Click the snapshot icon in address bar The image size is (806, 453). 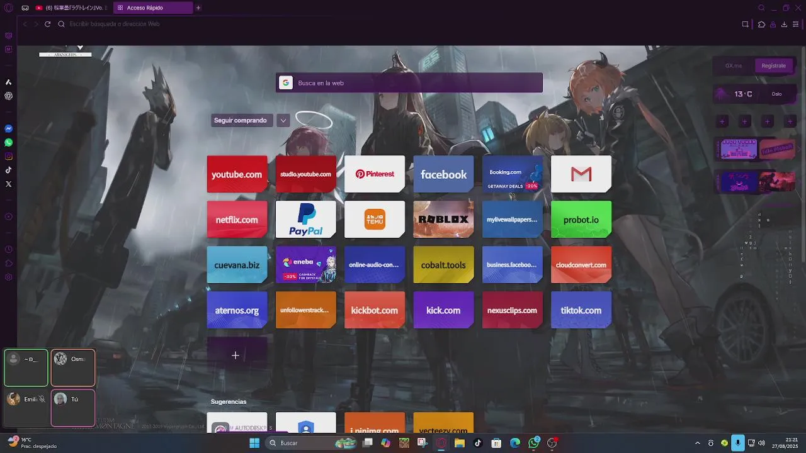(x=745, y=24)
